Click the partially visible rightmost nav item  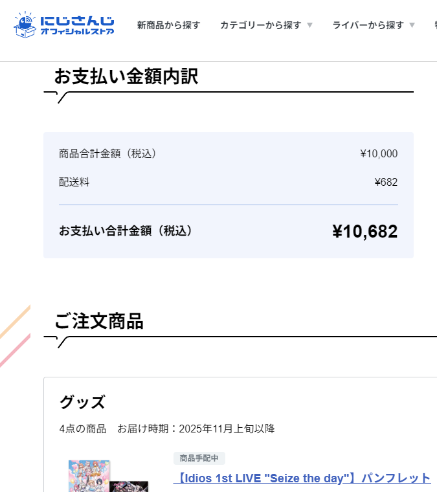pos(433,25)
